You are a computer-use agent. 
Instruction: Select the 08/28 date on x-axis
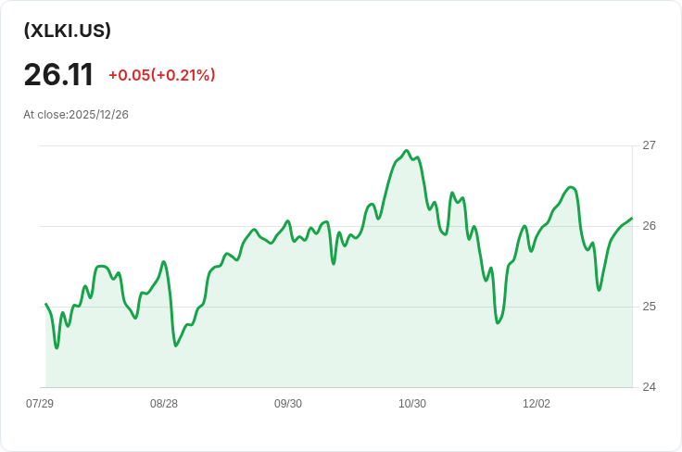click(x=164, y=404)
